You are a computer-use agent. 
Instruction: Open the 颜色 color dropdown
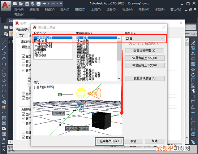144,38
